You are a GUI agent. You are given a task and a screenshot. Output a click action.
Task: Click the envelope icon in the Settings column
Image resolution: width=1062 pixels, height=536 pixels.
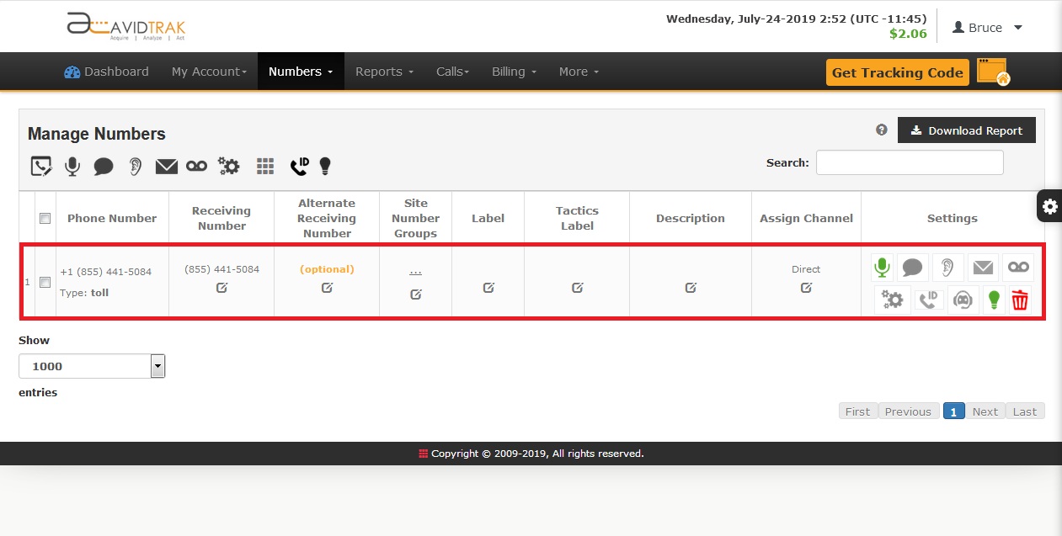(983, 268)
